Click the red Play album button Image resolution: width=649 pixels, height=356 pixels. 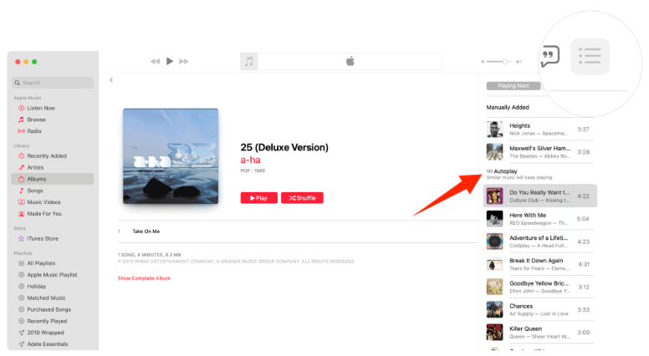point(259,198)
